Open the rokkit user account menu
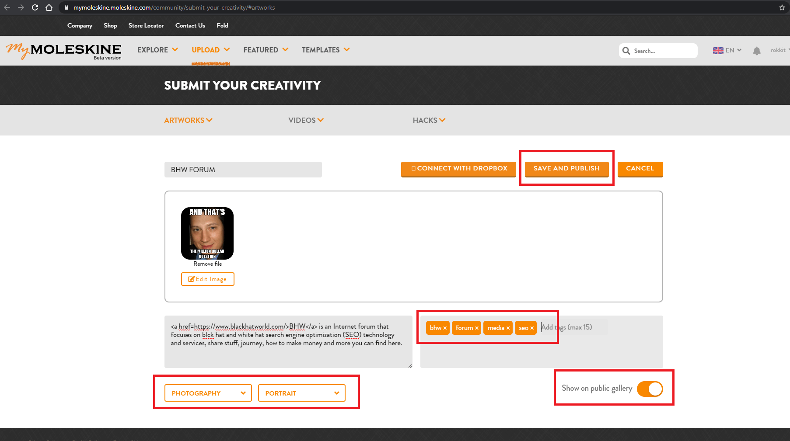 (x=780, y=50)
